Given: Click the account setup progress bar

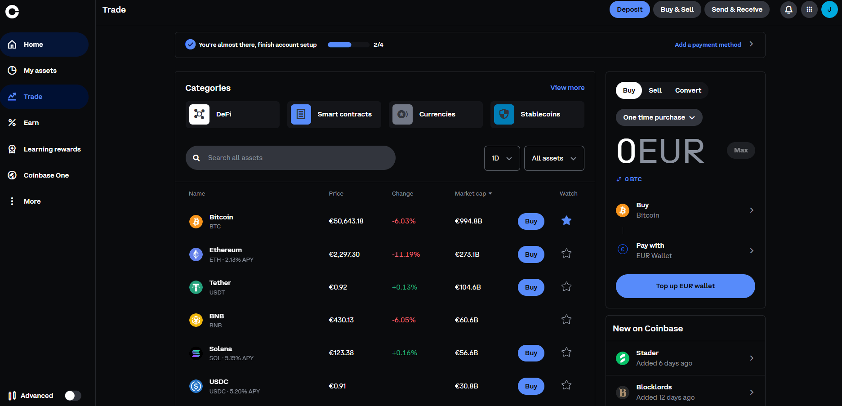Looking at the screenshot, I should coord(348,45).
